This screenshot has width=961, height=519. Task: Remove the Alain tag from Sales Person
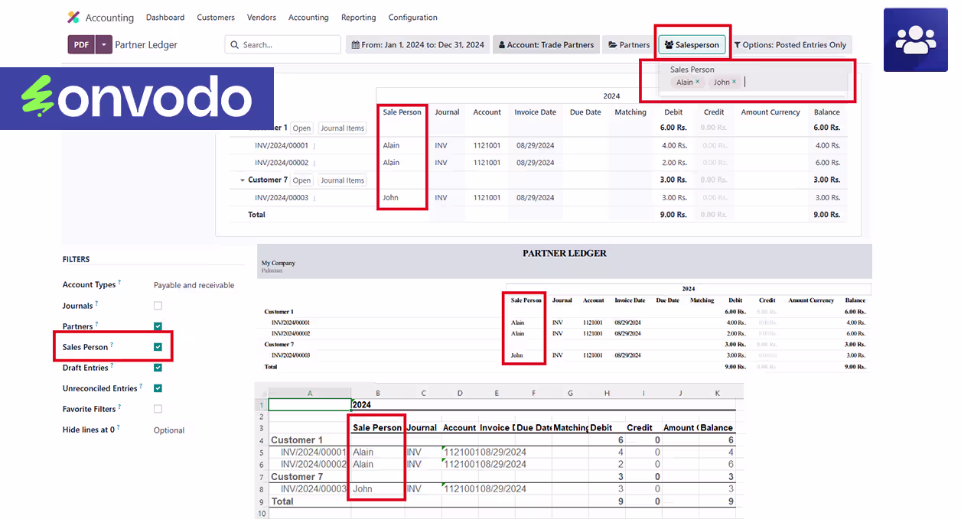coord(698,82)
